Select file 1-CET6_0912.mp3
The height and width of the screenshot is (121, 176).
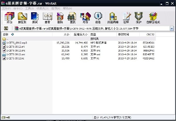(17, 43)
